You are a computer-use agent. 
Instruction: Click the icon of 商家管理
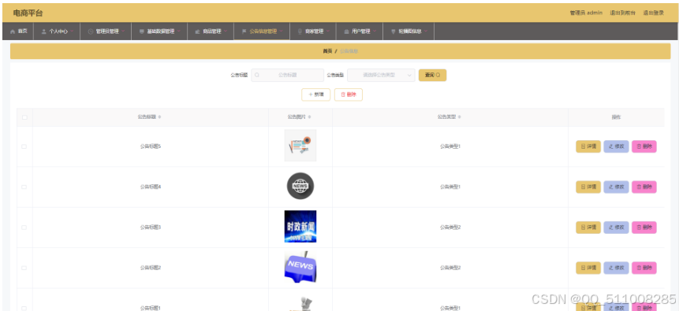(300, 31)
